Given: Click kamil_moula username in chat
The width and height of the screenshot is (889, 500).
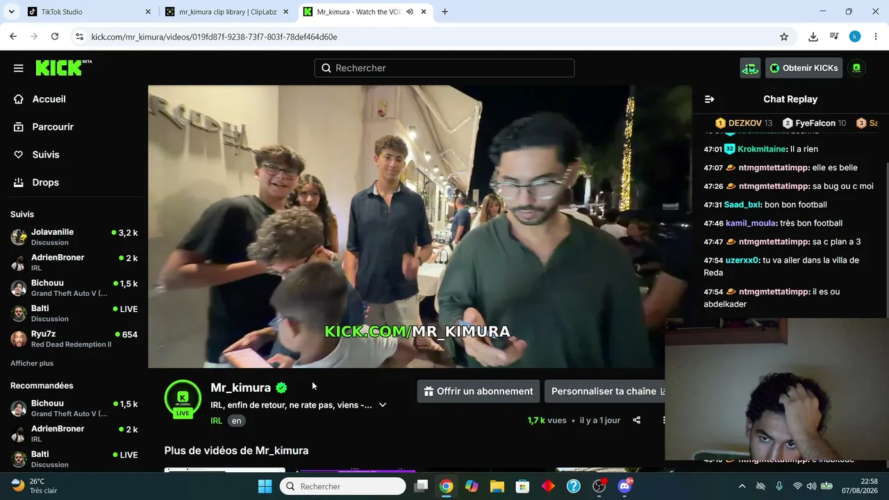Looking at the screenshot, I should (751, 223).
